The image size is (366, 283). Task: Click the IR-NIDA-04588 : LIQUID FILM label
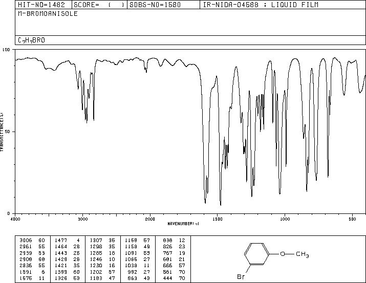tap(261, 5)
